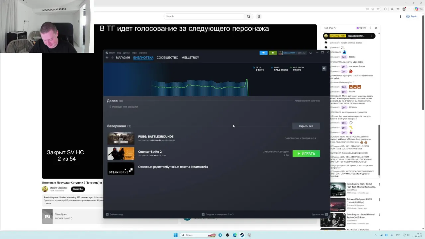Screen dimensions: 425x239
Task: Click the YouTube search input field
Action: tap(204, 16)
